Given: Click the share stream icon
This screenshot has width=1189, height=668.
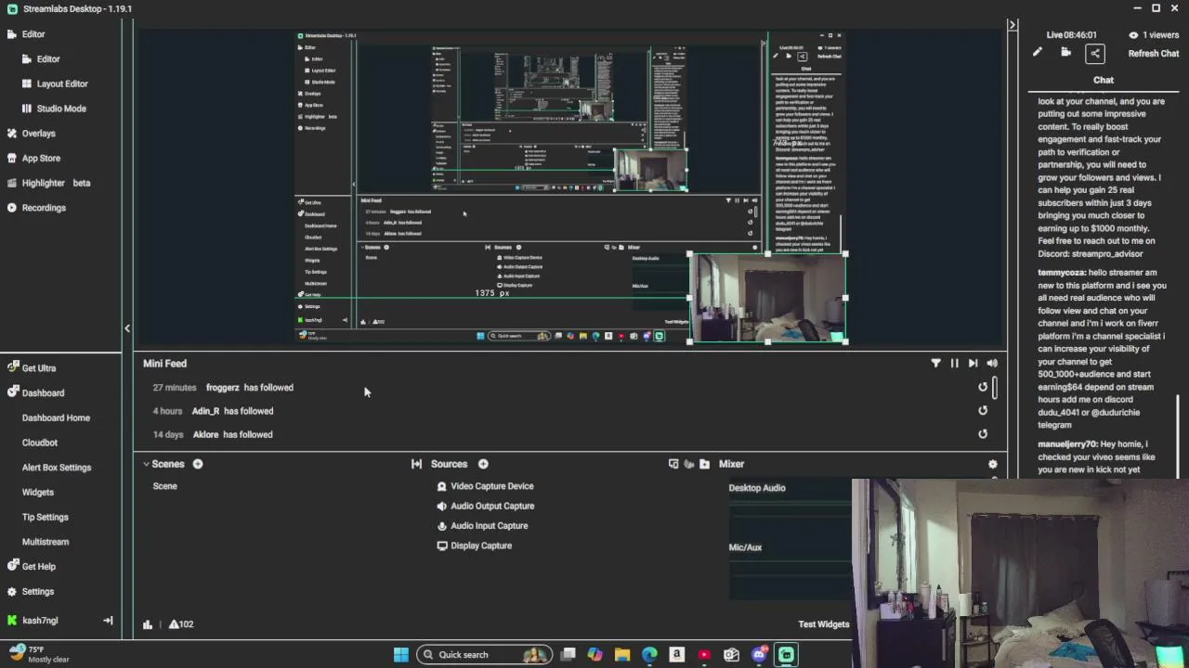Looking at the screenshot, I should [1095, 53].
